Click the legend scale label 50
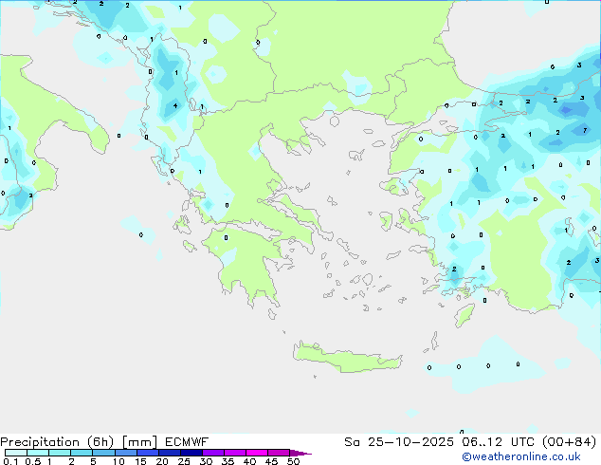Viewport: 601px width, 465px height. 293,461
